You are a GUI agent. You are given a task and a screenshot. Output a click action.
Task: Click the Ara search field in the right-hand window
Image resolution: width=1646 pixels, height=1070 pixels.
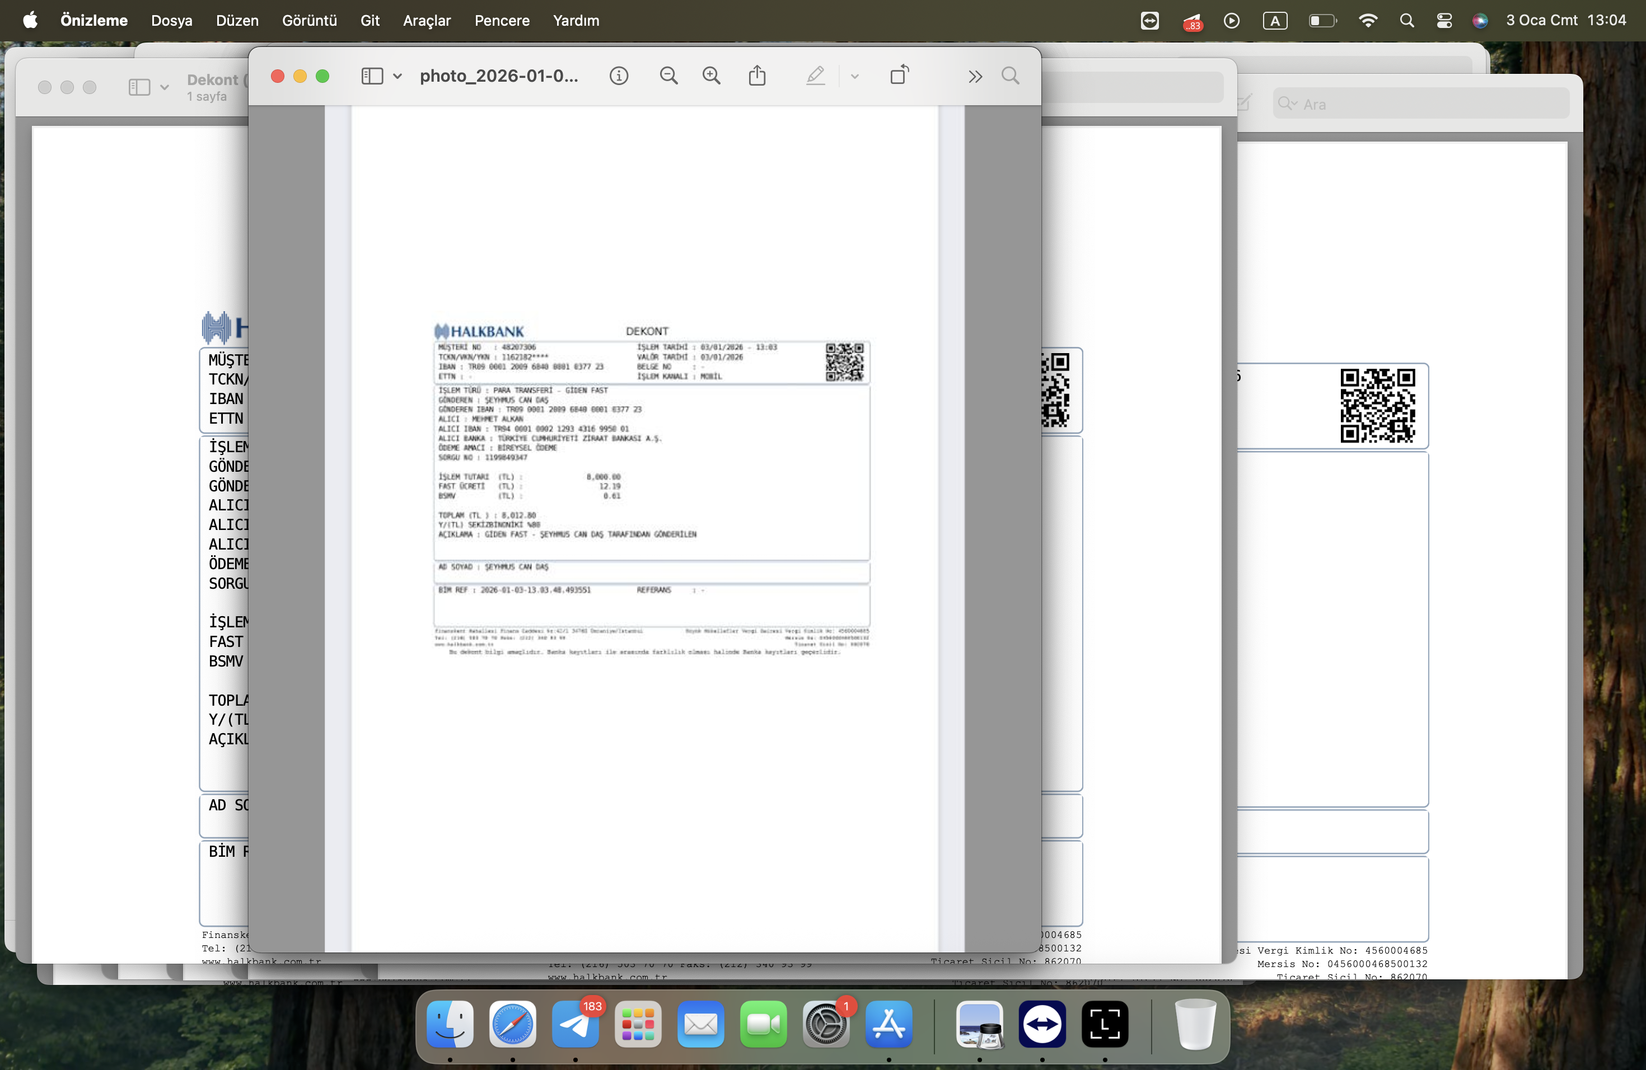(x=1420, y=104)
